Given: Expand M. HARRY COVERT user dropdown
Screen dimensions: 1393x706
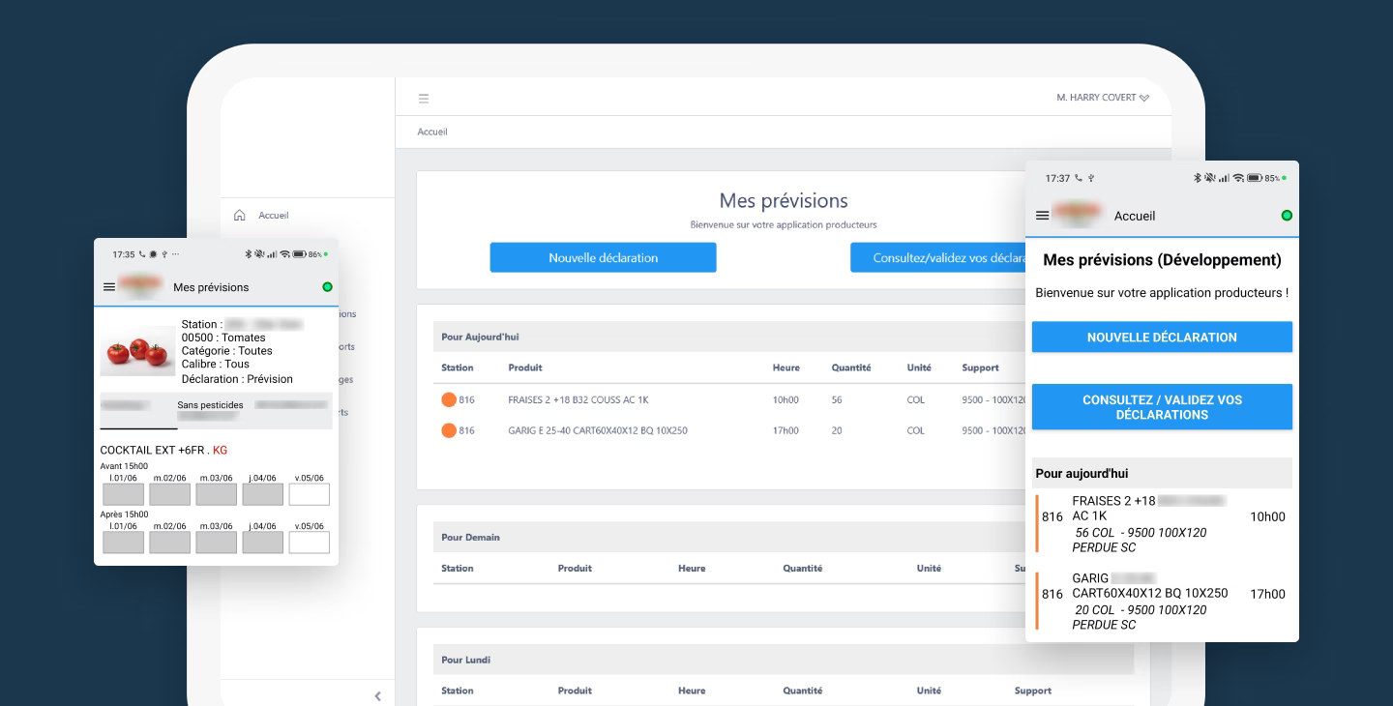Looking at the screenshot, I should [1103, 98].
